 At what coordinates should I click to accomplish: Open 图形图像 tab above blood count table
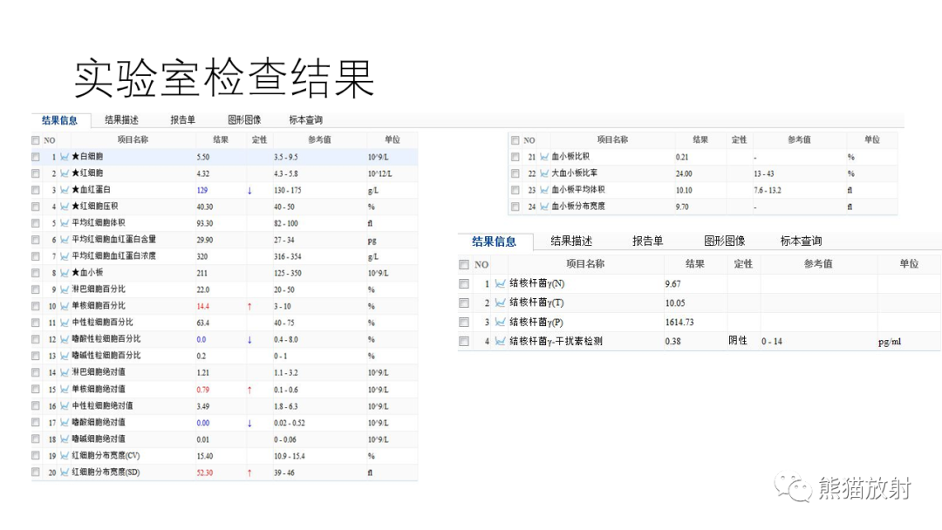point(244,120)
